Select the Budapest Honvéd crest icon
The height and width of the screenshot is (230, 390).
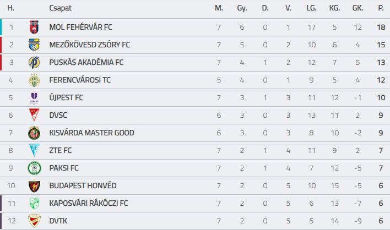click(x=34, y=186)
